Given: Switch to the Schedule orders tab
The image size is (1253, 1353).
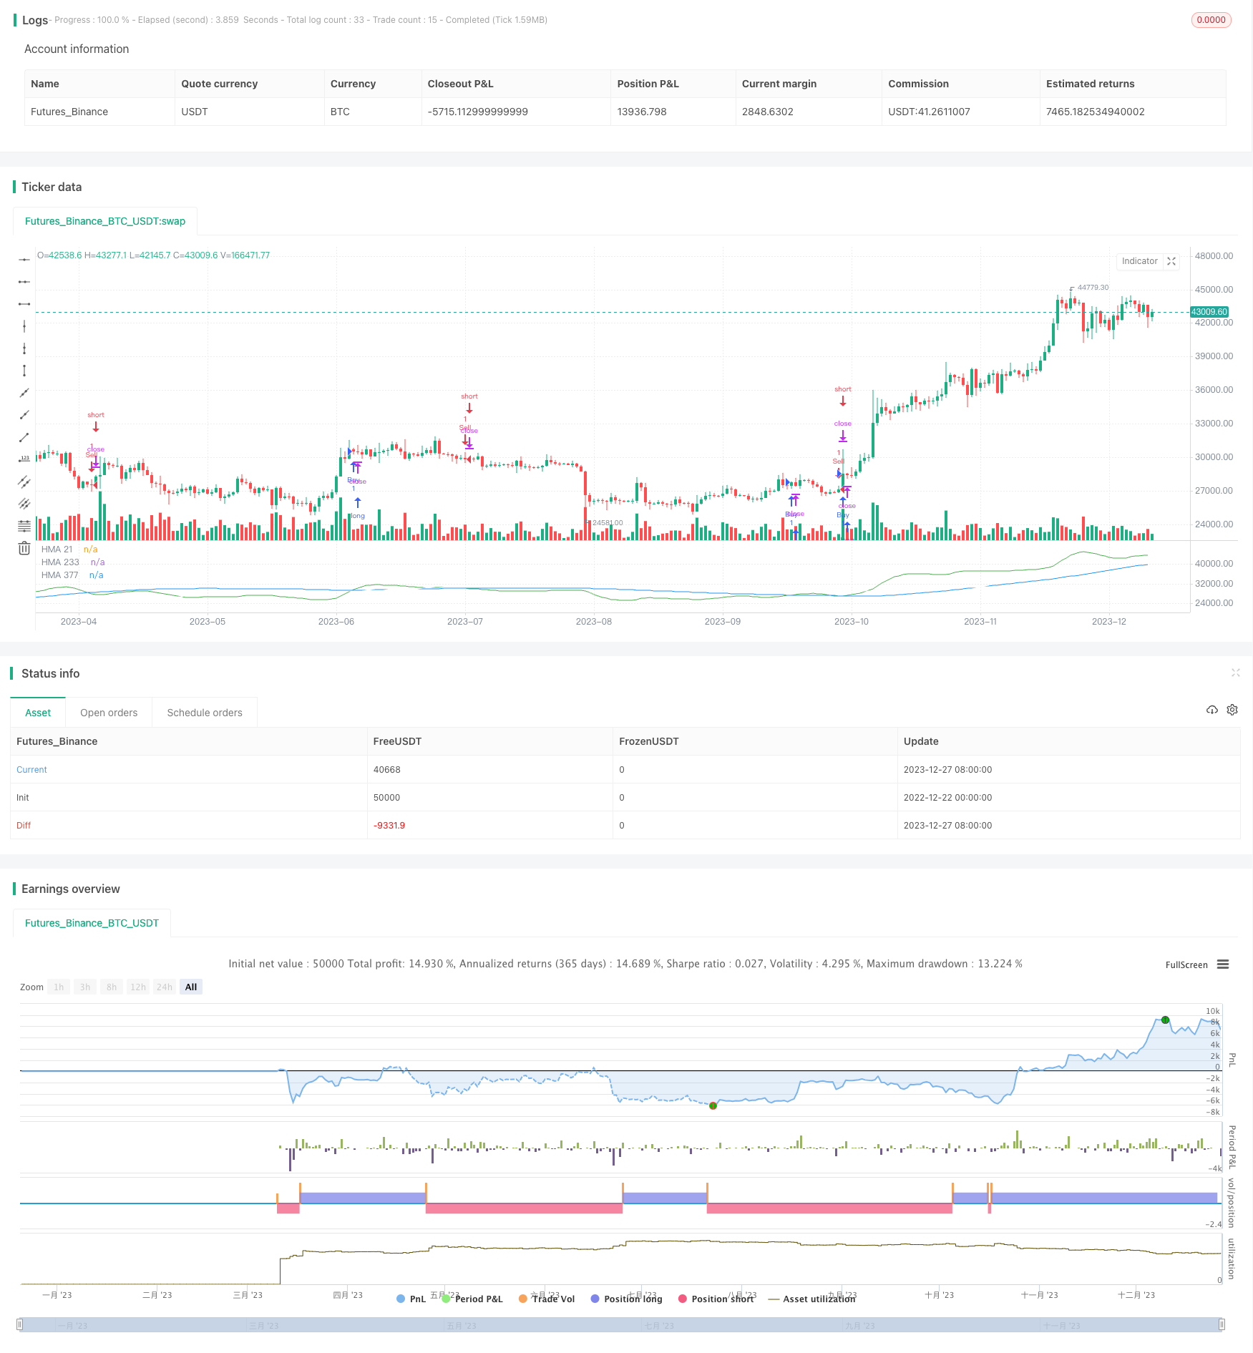Looking at the screenshot, I should (205, 713).
